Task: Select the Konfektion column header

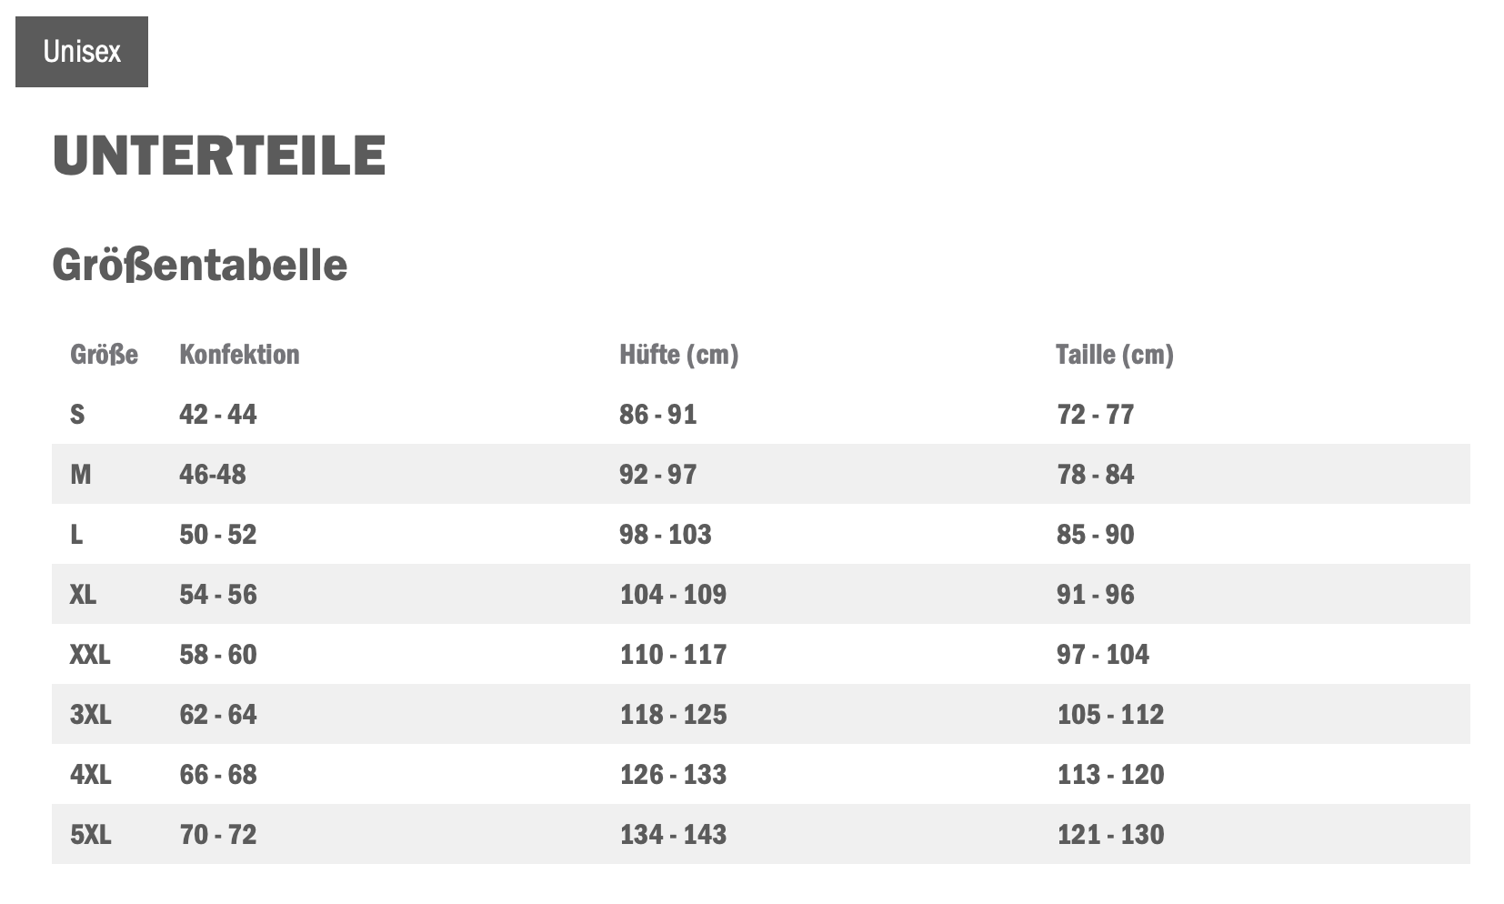Action: 239,355
